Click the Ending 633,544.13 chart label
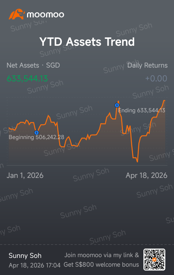The height and width of the screenshot is (275, 174). point(142,110)
